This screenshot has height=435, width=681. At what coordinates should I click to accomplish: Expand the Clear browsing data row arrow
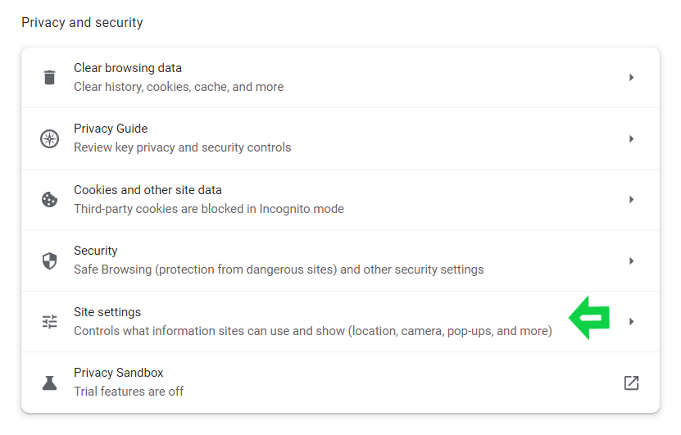[x=631, y=78]
